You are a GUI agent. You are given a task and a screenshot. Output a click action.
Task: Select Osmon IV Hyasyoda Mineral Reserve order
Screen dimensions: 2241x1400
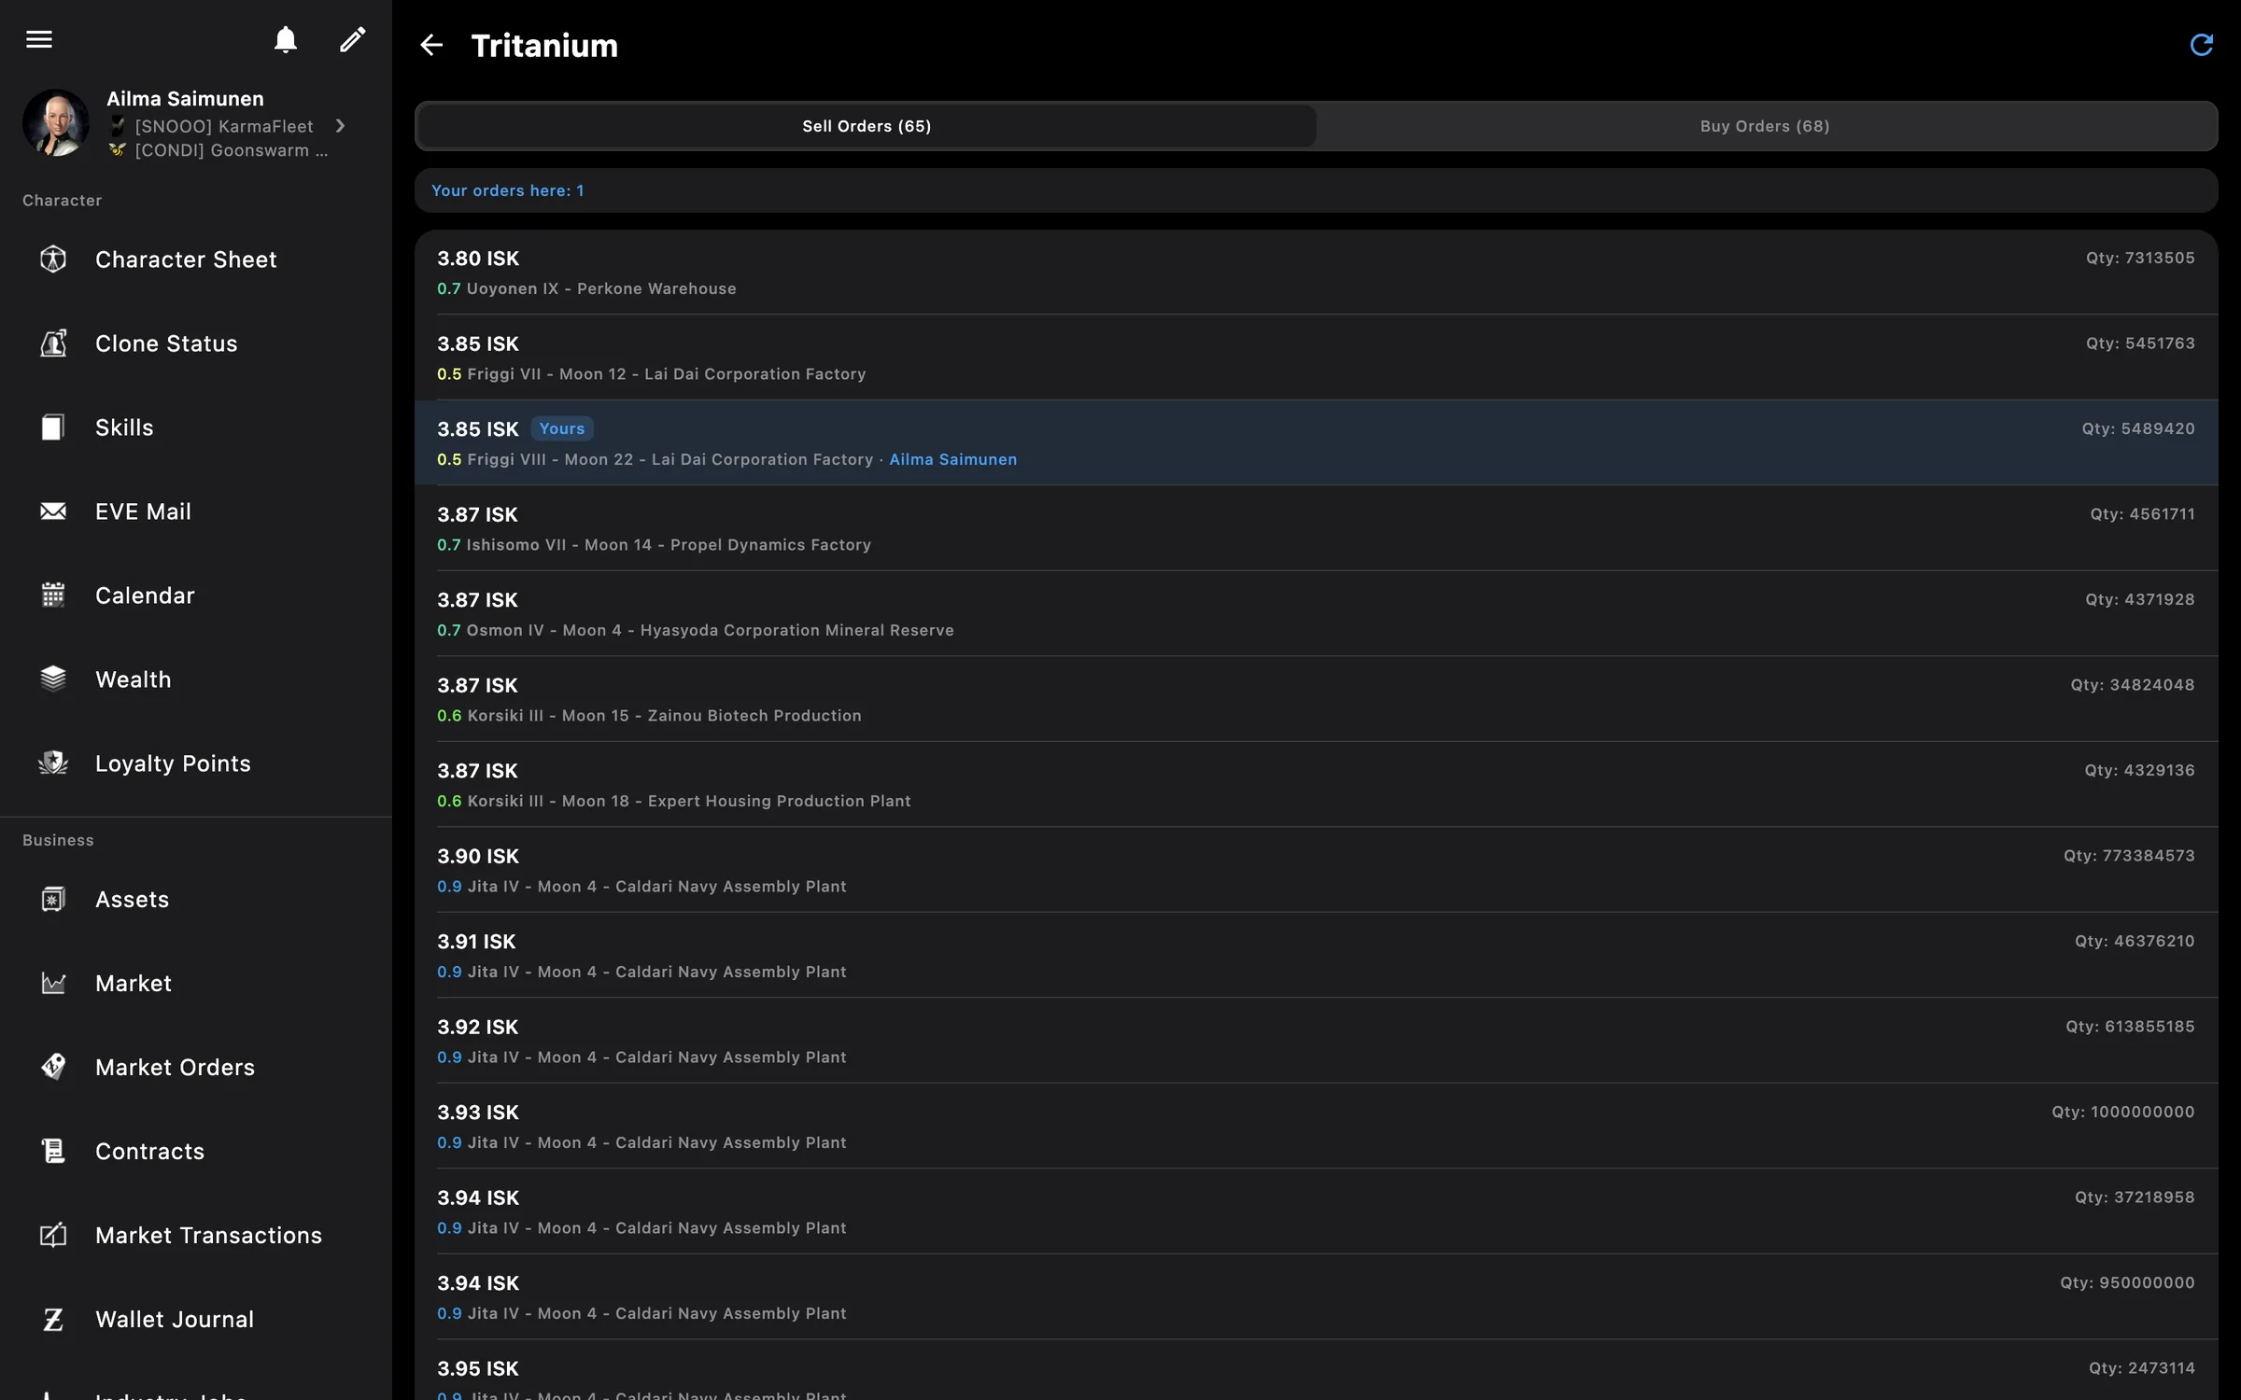coord(1317,614)
